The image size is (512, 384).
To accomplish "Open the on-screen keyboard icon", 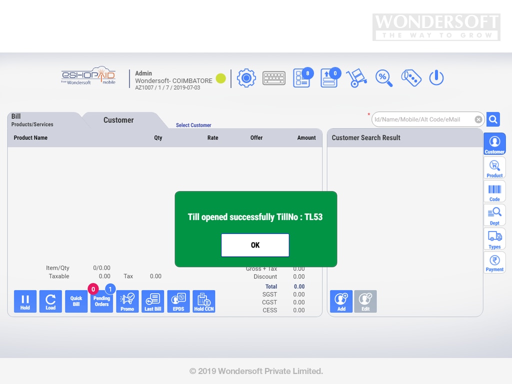I will coord(273,78).
